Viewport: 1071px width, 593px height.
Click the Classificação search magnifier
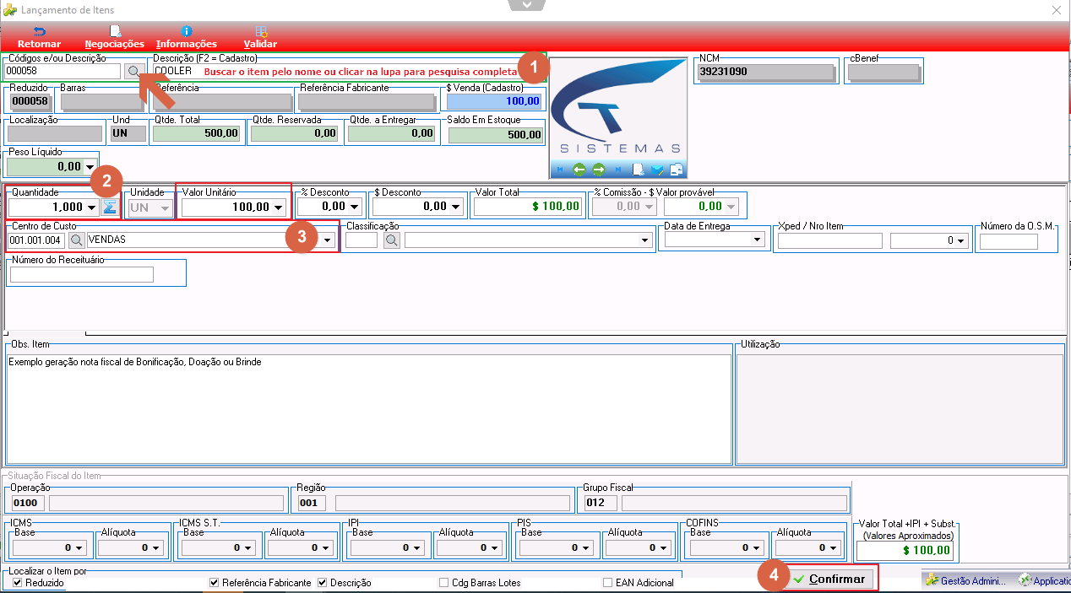(392, 240)
